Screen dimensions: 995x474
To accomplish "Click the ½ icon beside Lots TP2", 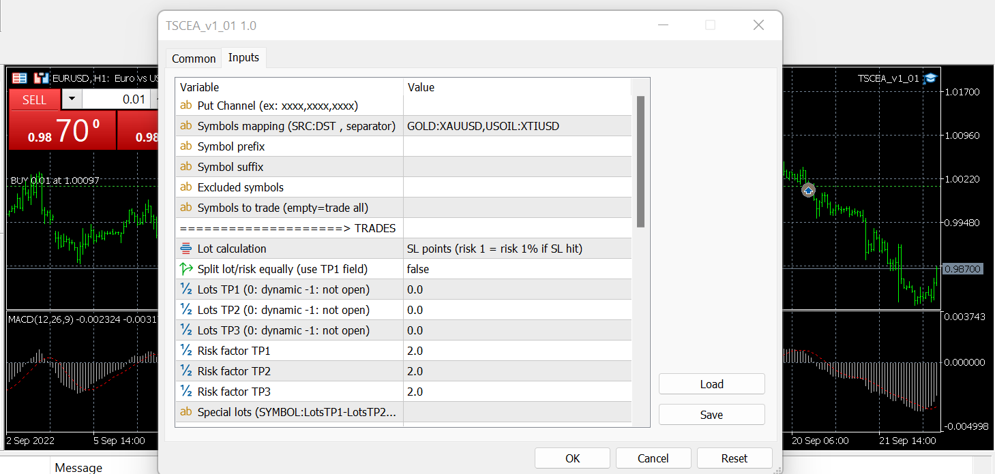I will click(x=185, y=309).
